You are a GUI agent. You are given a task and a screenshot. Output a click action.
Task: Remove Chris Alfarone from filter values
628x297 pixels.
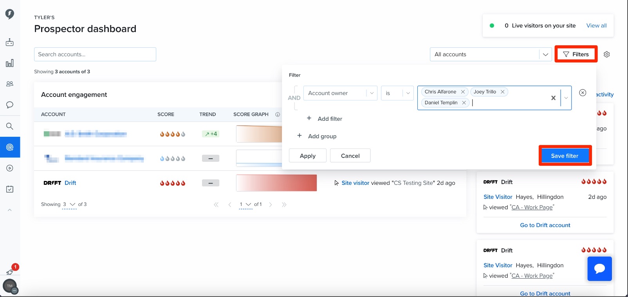pos(463,92)
